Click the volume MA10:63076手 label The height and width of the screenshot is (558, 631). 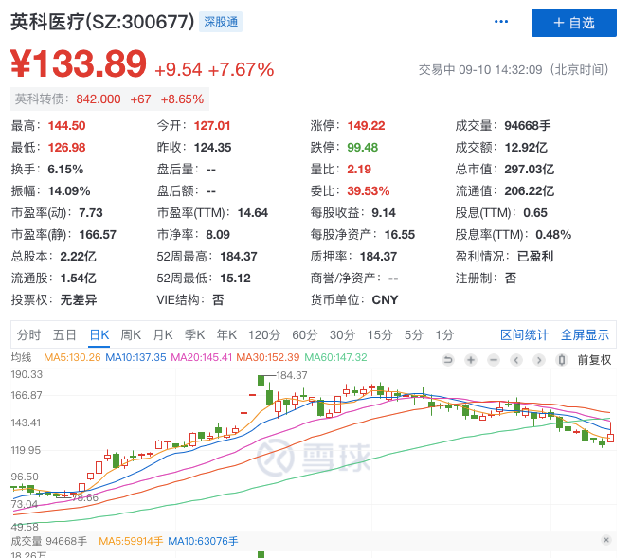coord(203,541)
